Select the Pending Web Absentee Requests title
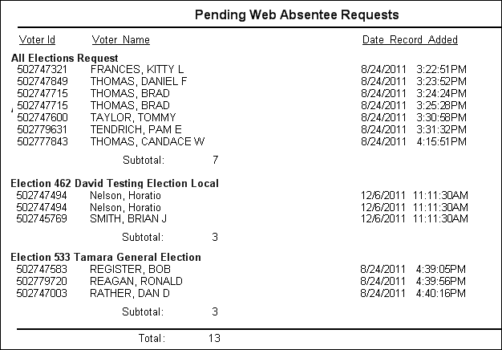 tap(297, 14)
